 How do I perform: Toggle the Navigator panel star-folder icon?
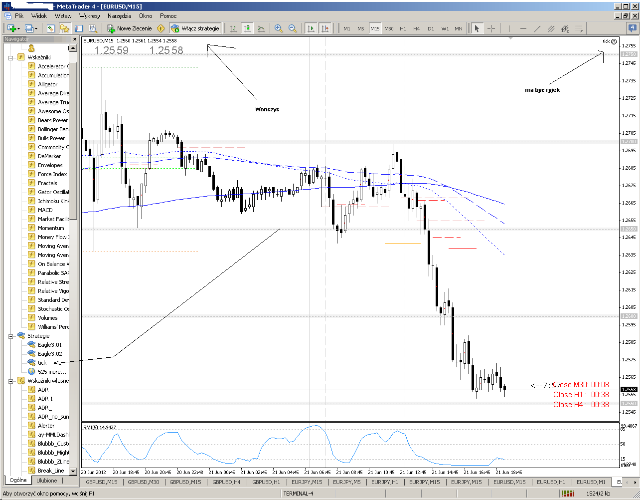point(65,28)
